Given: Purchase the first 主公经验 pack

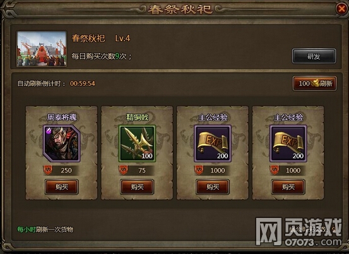Looking at the screenshot, I should coord(213,187).
